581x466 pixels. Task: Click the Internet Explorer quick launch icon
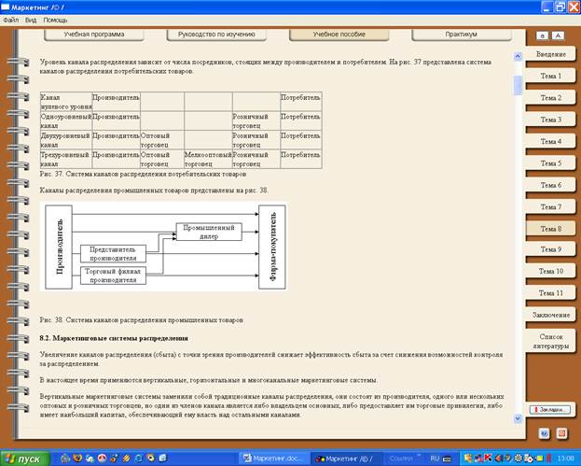[x=138, y=459]
